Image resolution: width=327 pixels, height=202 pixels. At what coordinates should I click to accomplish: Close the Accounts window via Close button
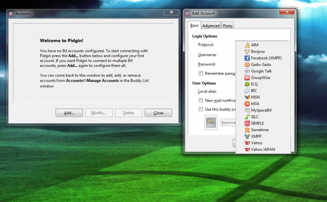pos(158,113)
